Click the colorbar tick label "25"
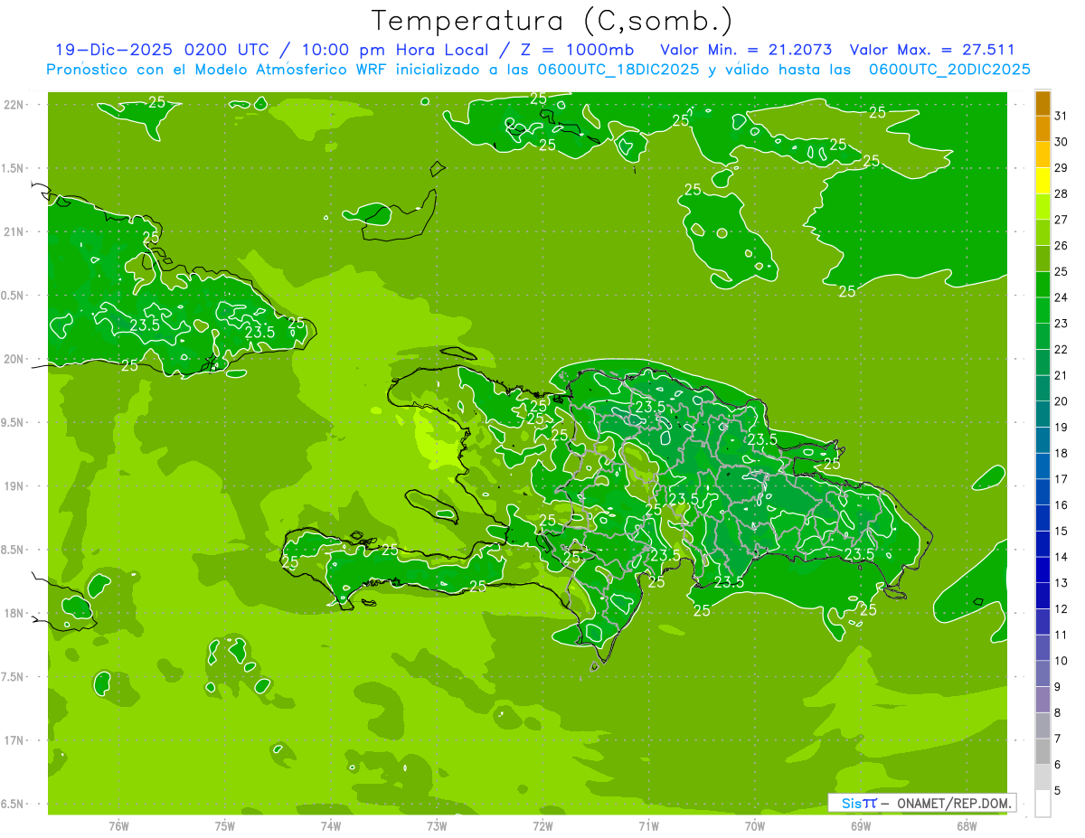 point(1061,271)
